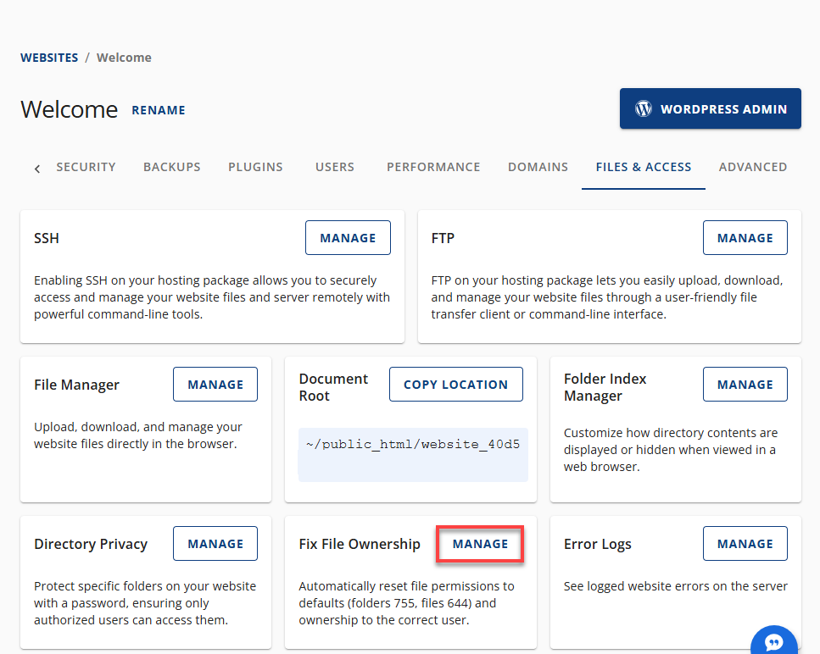Open the File Manager
The image size is (820, 654).
pyautogui.click(x=215, y=384)
